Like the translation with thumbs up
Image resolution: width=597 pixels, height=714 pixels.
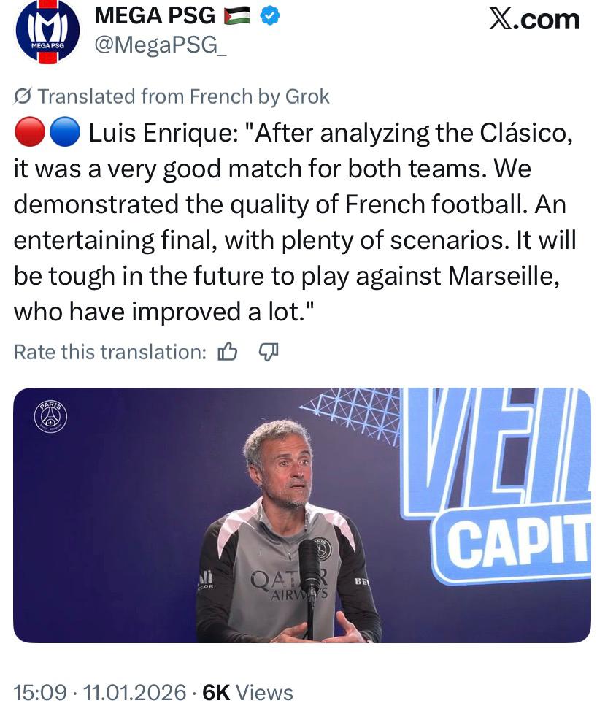coord(228,353)
